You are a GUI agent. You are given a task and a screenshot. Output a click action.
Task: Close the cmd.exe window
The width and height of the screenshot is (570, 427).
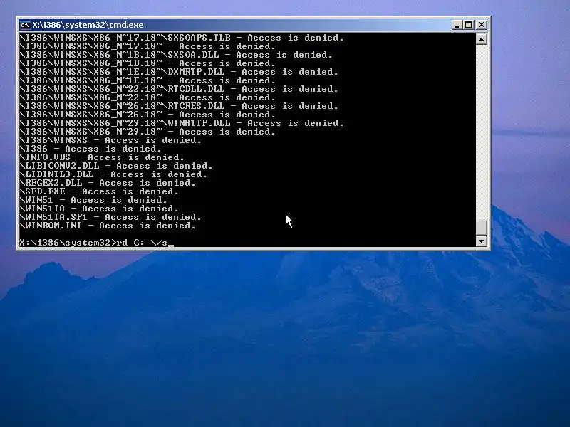click(482, 25)
